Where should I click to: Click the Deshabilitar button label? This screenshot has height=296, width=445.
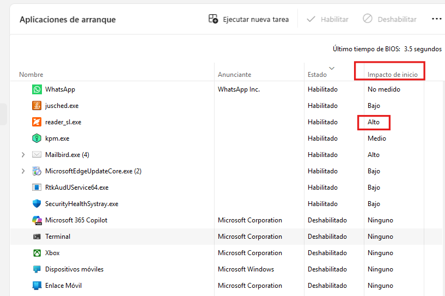[397, 19]
